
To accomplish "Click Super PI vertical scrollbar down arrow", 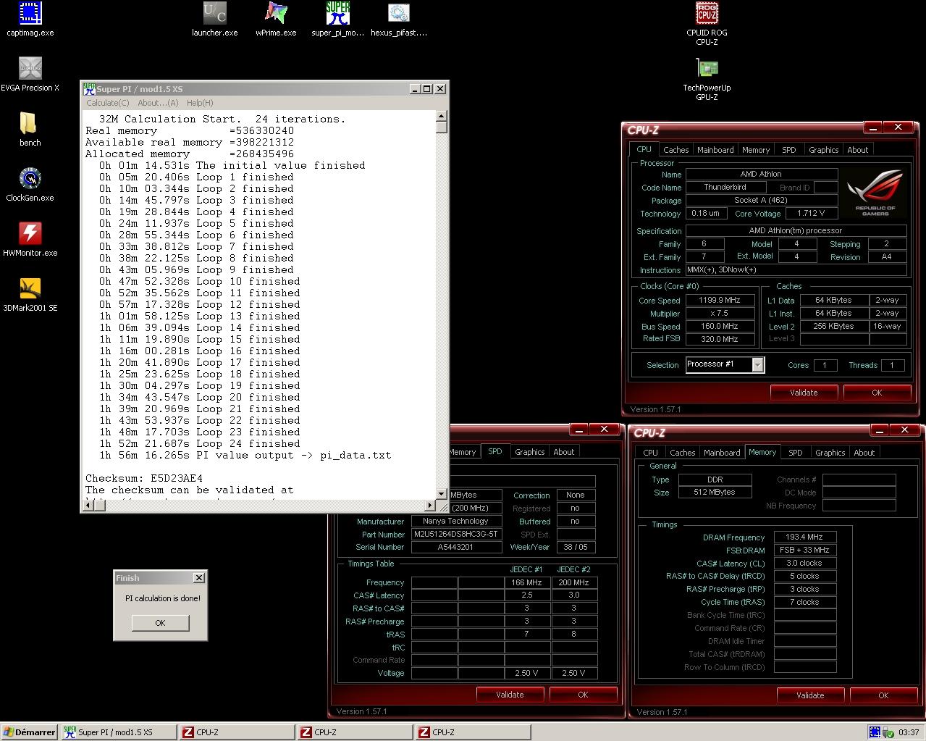I will (x=442, y=493).
